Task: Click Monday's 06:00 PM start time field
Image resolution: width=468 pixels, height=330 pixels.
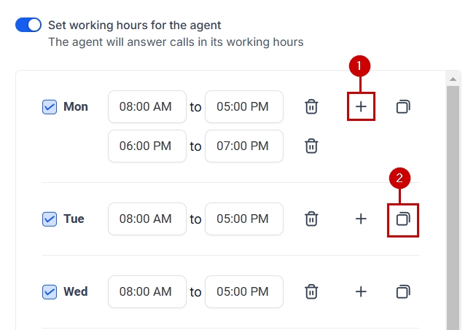Action: point(147,146)
